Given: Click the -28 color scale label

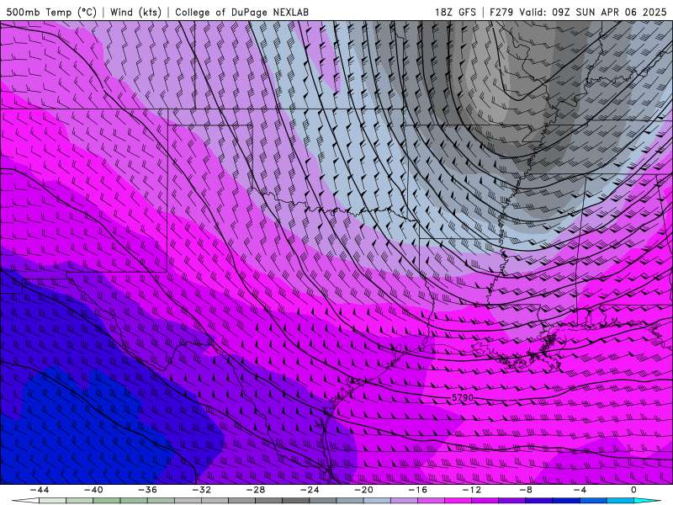Looking at the screenshot, I should pos(256,490).
